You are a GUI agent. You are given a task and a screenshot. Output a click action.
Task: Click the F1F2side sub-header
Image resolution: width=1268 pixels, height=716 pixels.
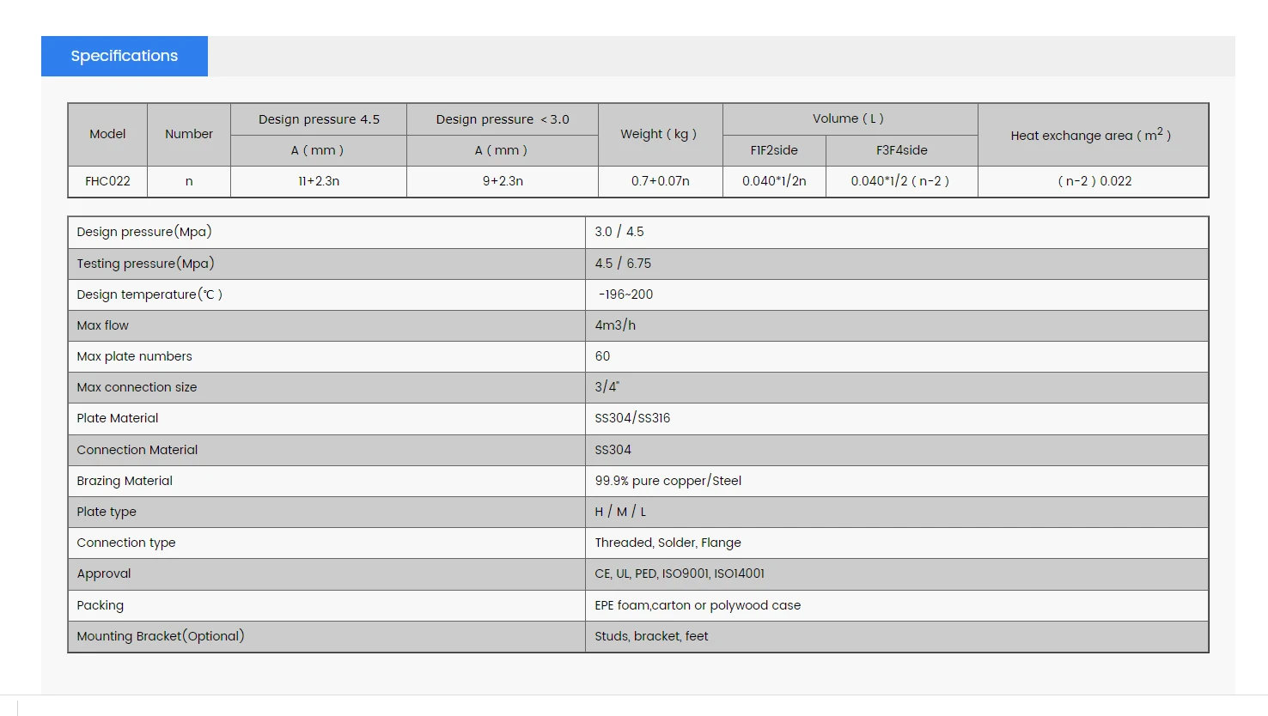pos(774,150)
